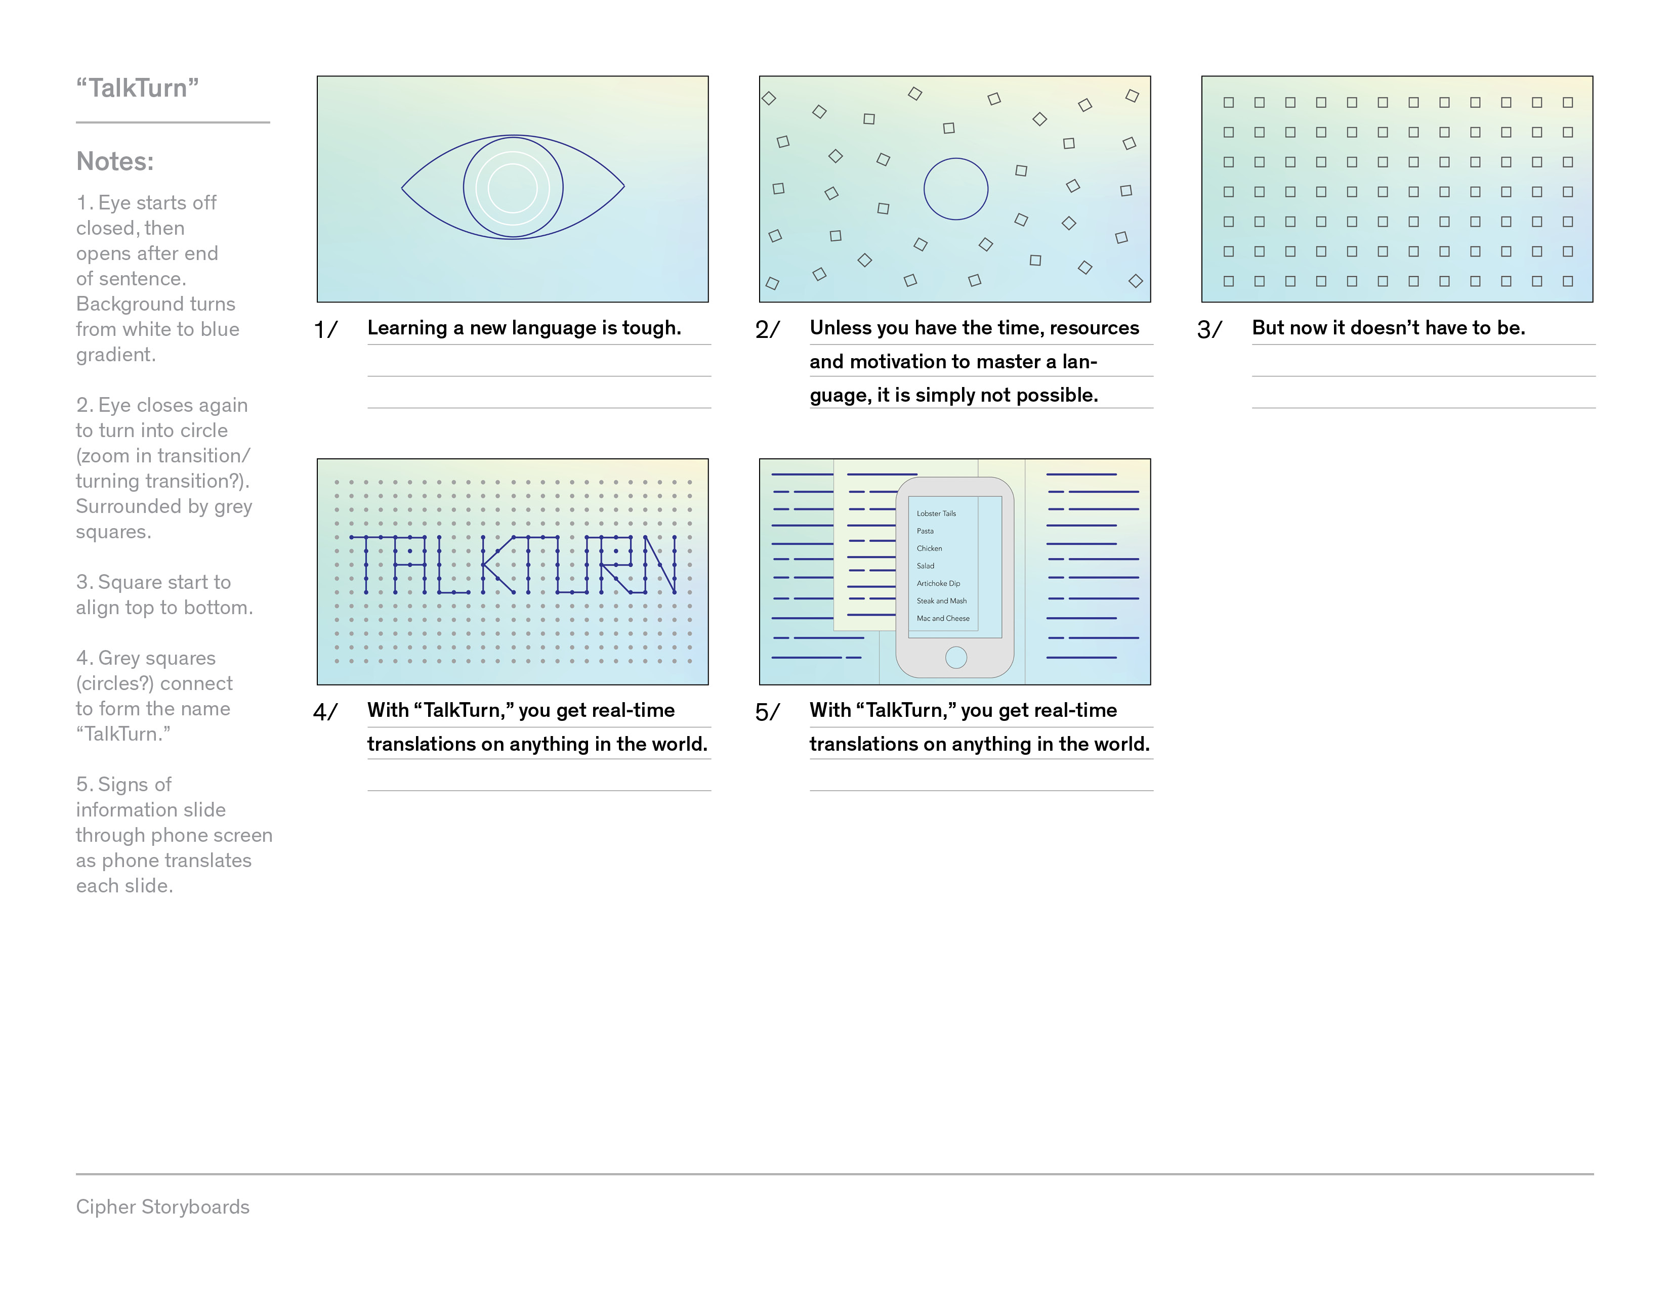Click the eye illustration in storyboard frame 1
The height and width of the screenshot is (1290, 1670).
tap(513, 187)
